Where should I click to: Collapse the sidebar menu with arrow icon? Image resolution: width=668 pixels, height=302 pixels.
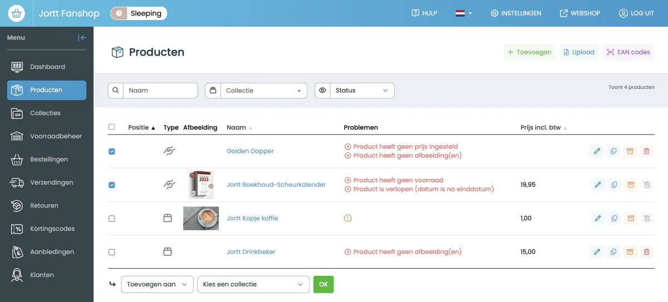click(82, 38)
